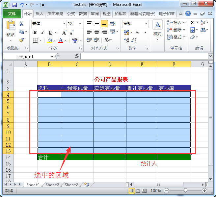Click the zoom slider handle in status bar
The image size is (216, 197).
point(185,191)
